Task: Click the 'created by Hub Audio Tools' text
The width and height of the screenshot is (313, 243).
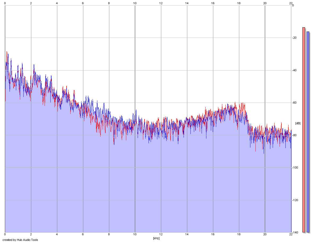Action: (x=20, y=240)
